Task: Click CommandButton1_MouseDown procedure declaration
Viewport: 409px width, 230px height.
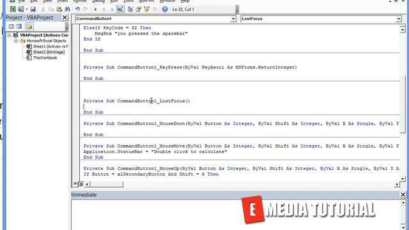Action: pos(242,123)
